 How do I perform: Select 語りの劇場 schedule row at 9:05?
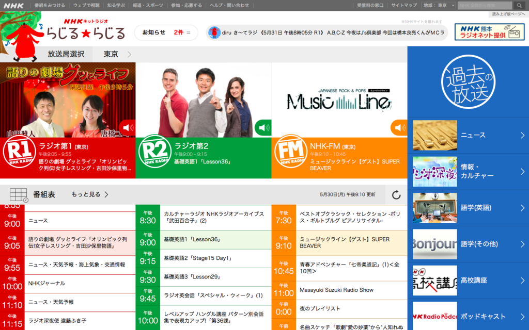pyautogui.click(x=68, y=243)
